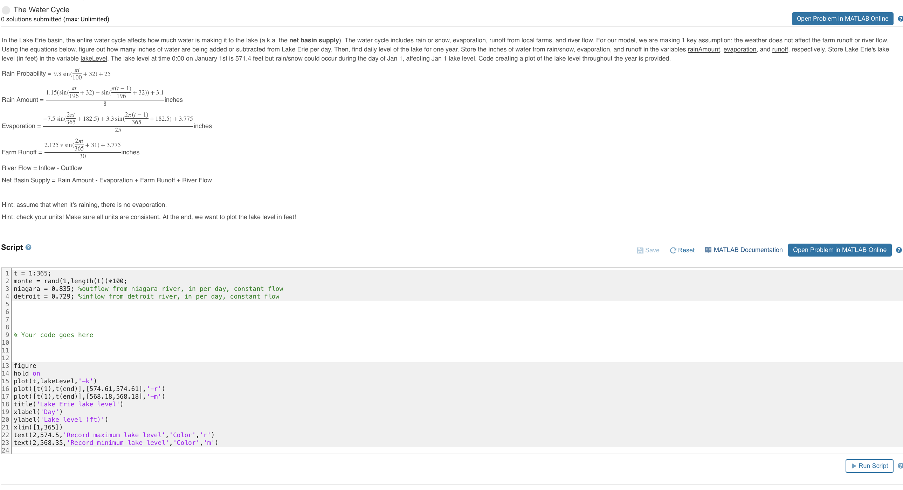Toggle the completion circle next to The Water Cycle

pos(6,10)
